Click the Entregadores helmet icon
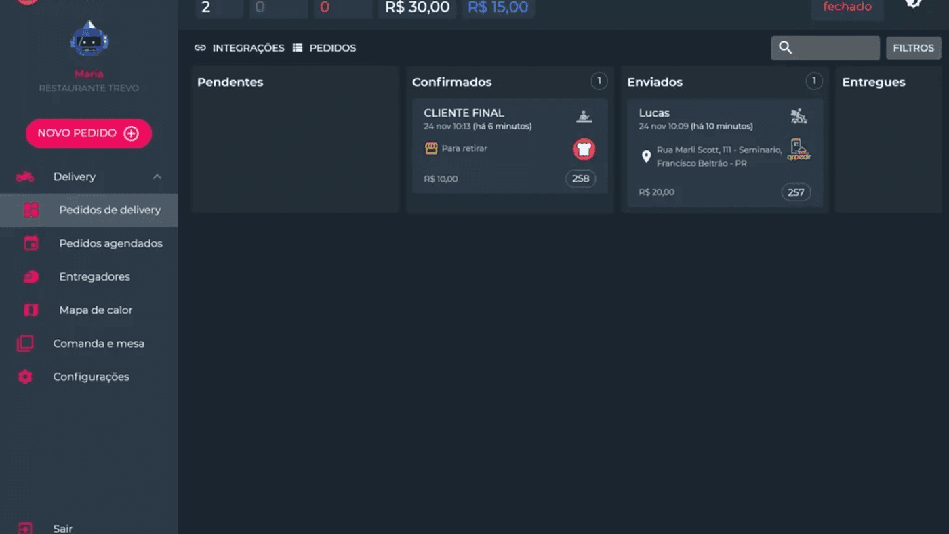This screenshot has width=949, height=534. 31,276
